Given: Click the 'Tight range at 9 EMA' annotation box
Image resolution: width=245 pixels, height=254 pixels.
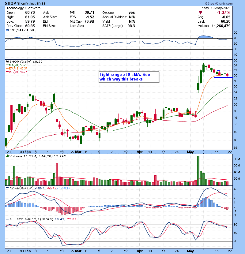Looking at the screenshot, I should pyautogui.click(x=129, y=77).
